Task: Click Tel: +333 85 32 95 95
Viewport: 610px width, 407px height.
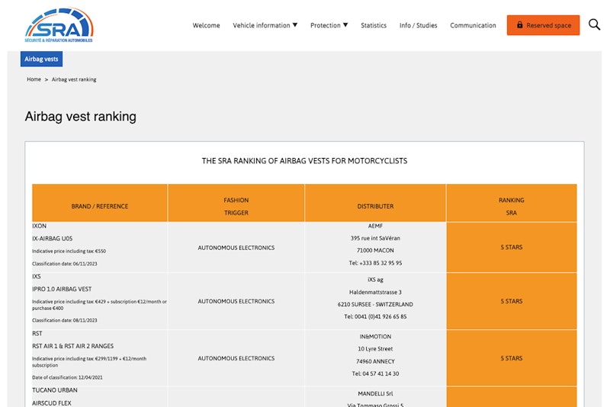Action: tap(375, 263)
